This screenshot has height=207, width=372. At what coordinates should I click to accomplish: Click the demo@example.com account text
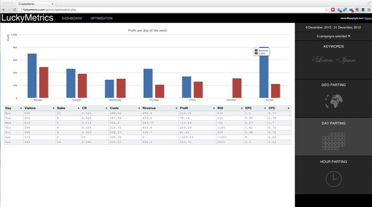coord(351,18)
